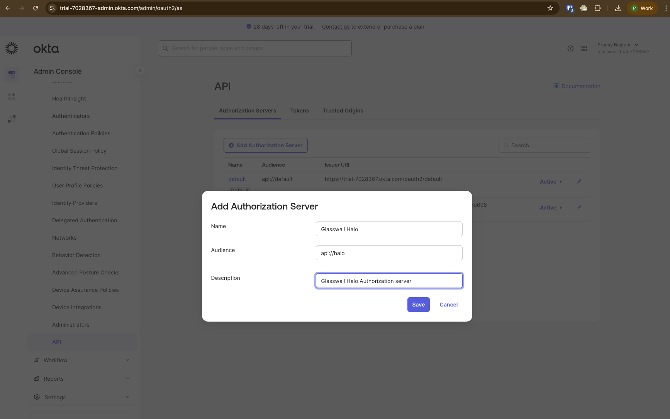This screenshot has height=419, width=670.
Task: Click inside the Audience field showing api://halo
Action: coord(388,253)
